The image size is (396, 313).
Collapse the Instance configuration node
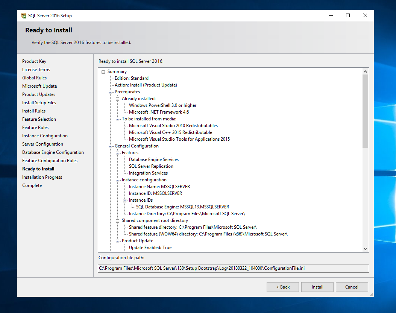pyautogui.click(x=117, y=179)
